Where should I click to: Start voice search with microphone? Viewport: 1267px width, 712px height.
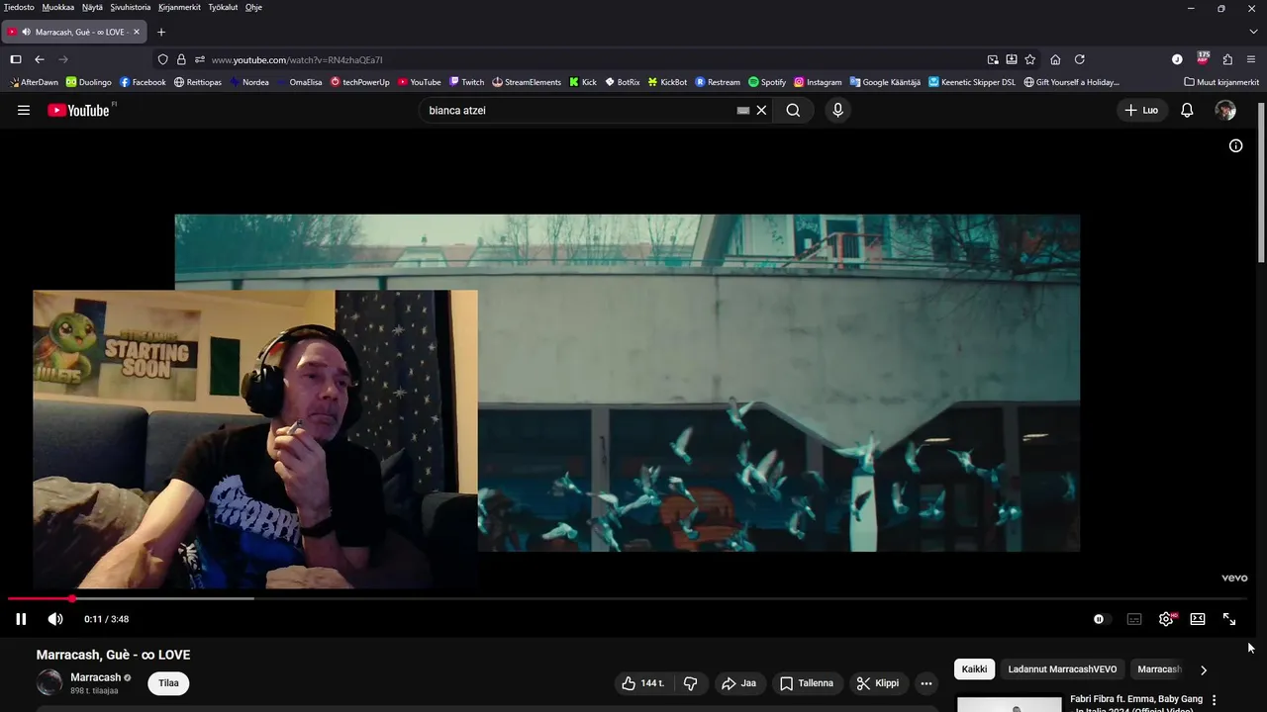click(837, 110)
